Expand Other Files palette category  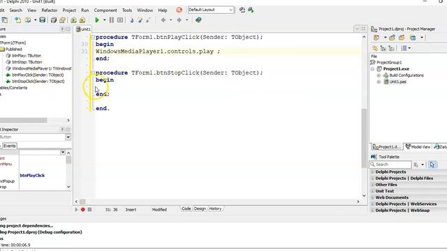pyautogui.click(x=372, y=185)
